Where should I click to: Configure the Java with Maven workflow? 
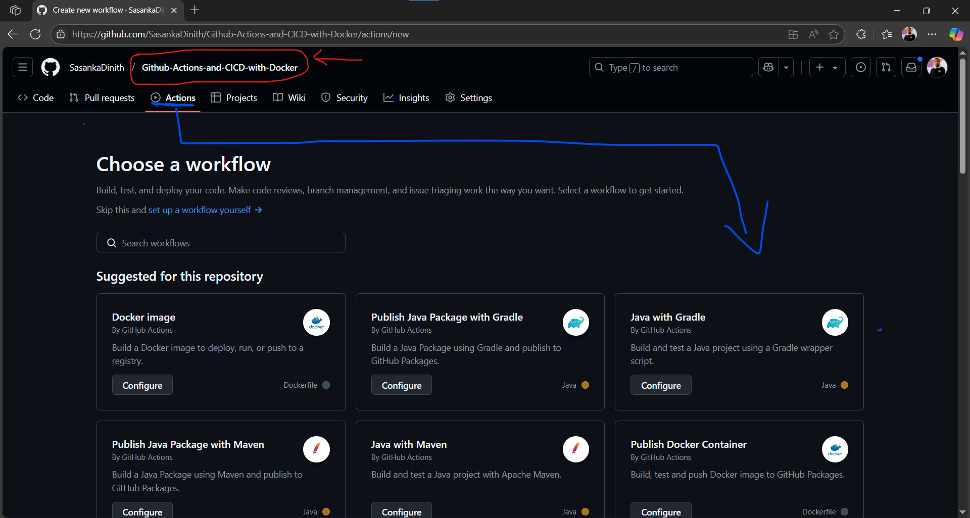point(402,510)
